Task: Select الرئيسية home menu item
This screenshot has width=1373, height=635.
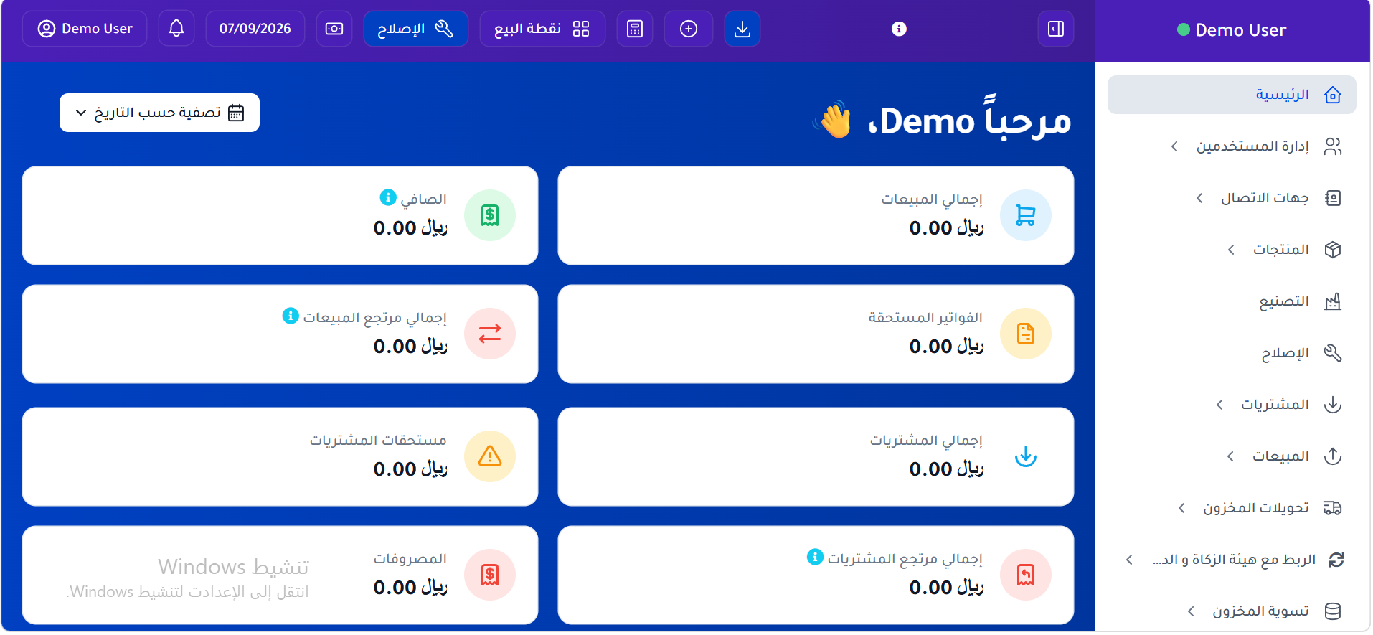Action: [x=1232, y=95]
